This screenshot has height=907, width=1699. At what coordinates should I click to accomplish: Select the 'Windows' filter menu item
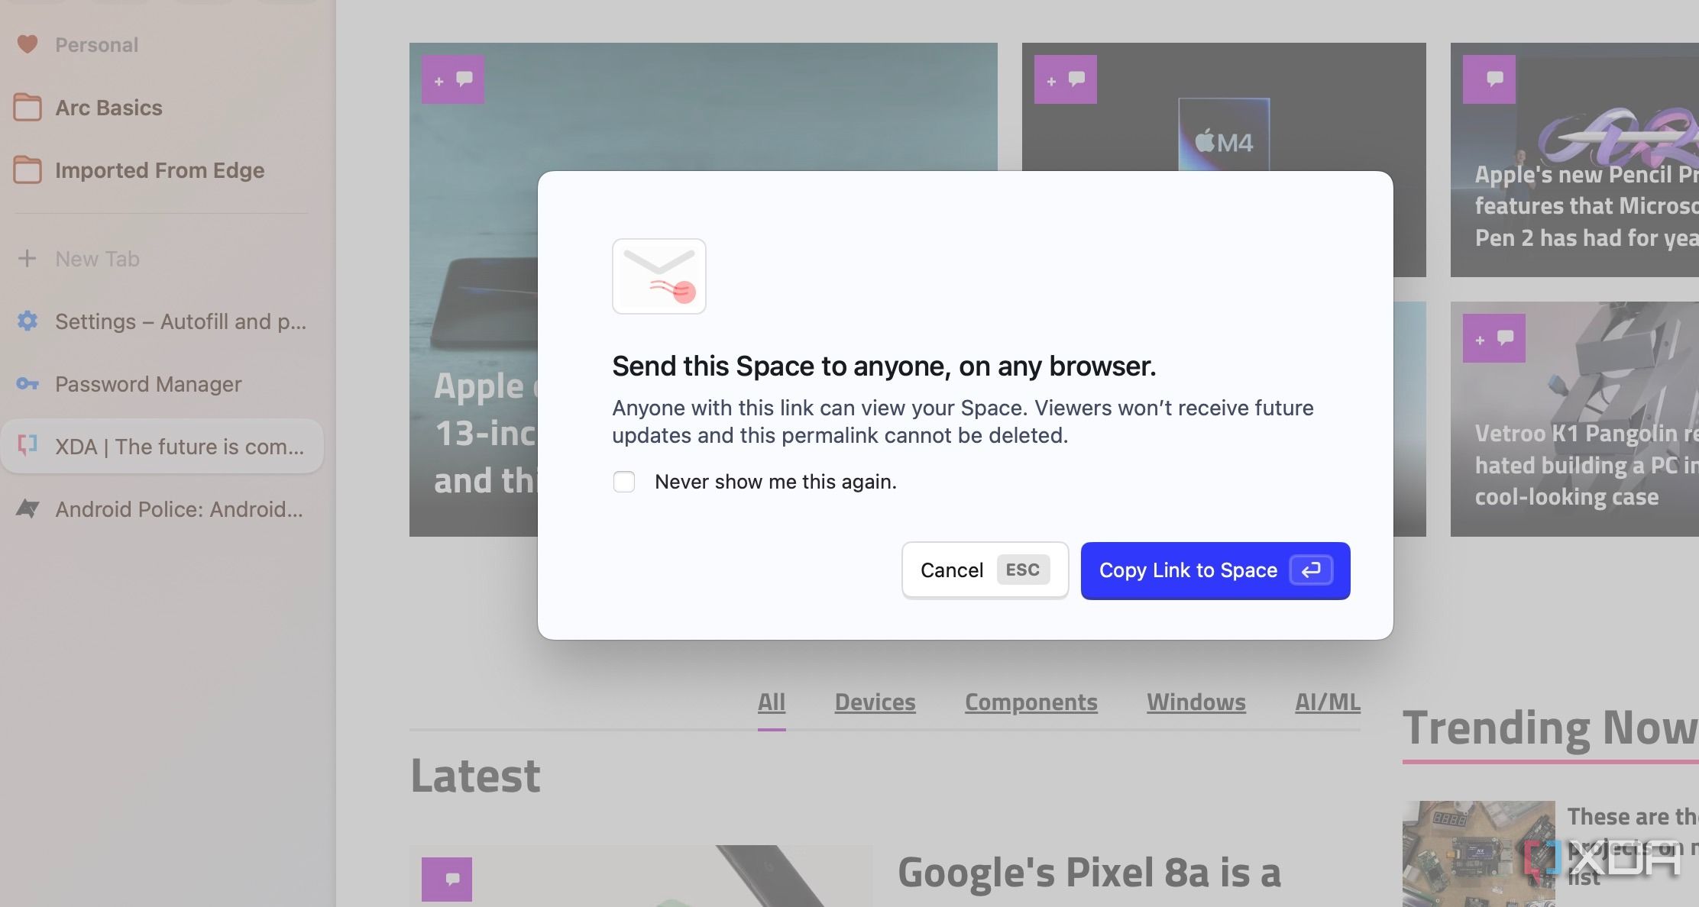click(x=1196, y=702)
